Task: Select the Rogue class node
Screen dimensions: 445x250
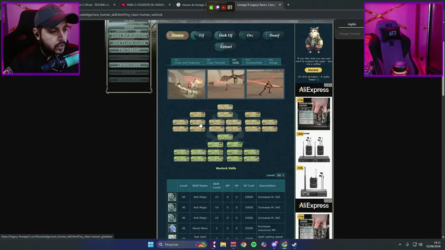Action: pos(252,115)
